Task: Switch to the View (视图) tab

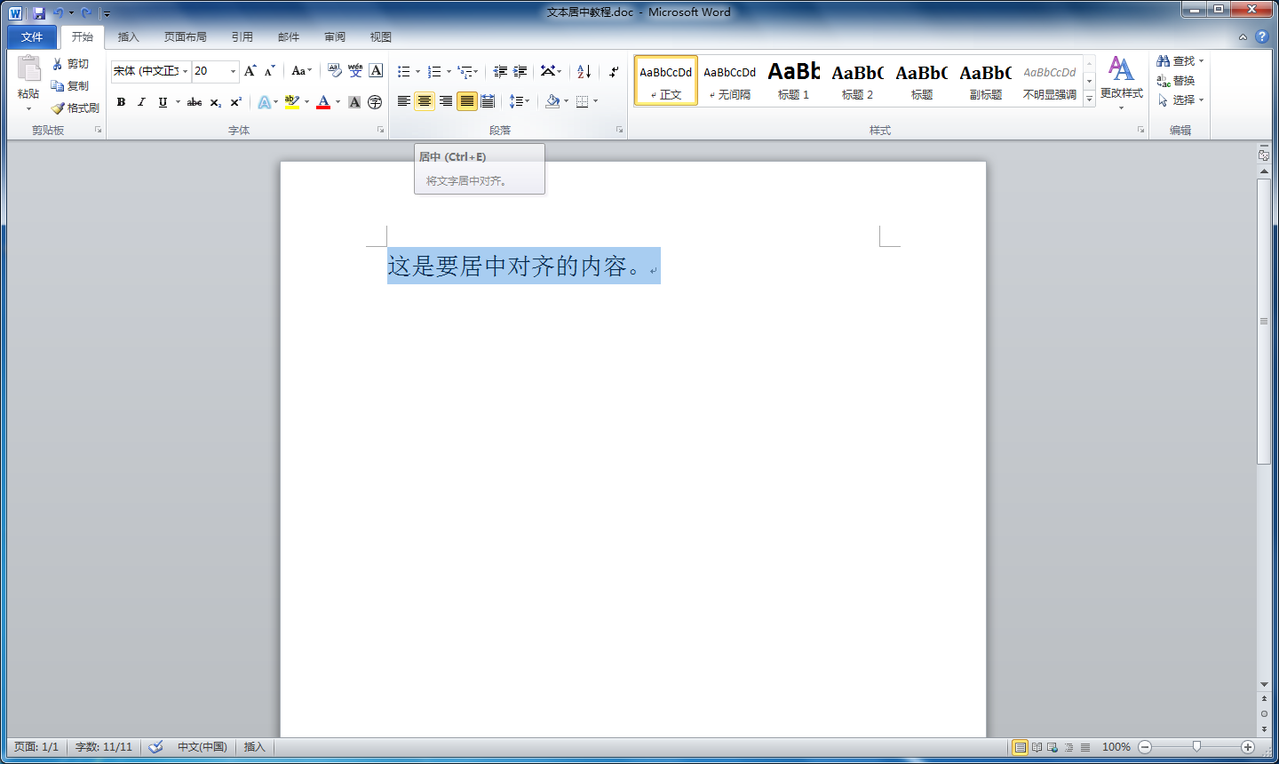Action: [x=381, y=36]
